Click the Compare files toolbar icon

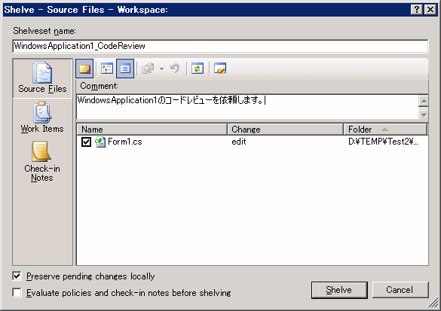pos(148,69)
